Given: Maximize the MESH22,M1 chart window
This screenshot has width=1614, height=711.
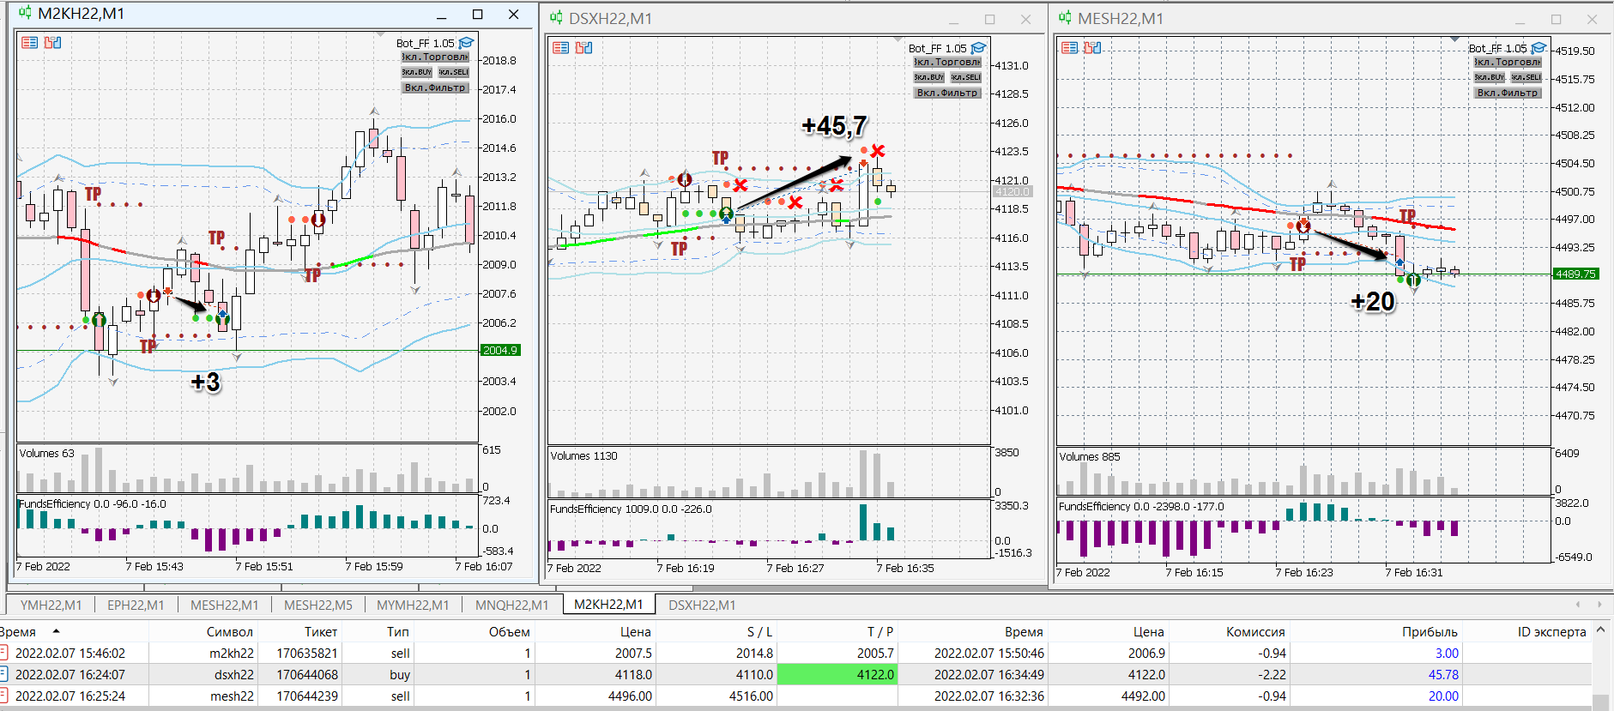Looking at the screenshot, I should coord(1556,19).
